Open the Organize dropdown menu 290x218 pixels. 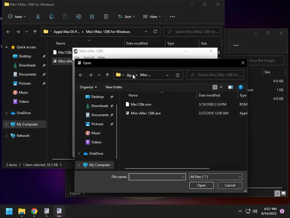coord(88,87)
